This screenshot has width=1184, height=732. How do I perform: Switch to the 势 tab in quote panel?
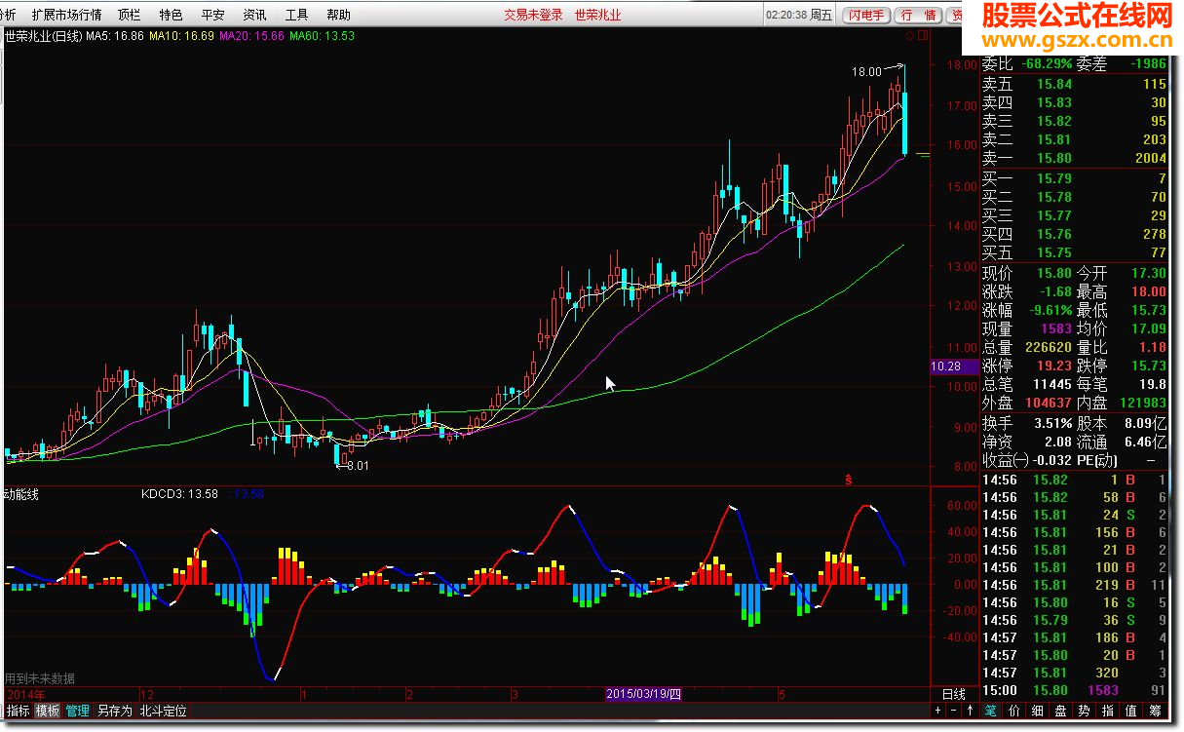pyautogui.click(x=1084, y=712)
